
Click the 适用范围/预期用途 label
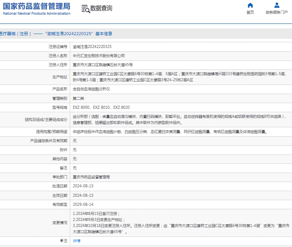[52, 132]
